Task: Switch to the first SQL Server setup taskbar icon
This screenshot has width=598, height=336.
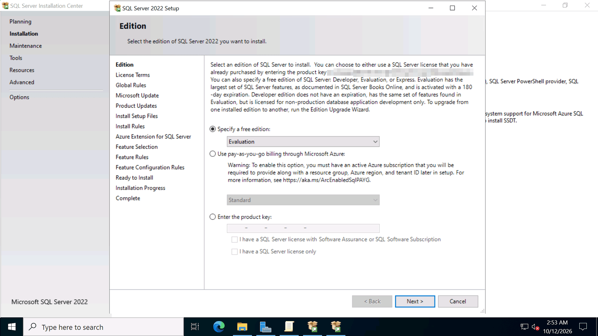Action: [312, 327]
